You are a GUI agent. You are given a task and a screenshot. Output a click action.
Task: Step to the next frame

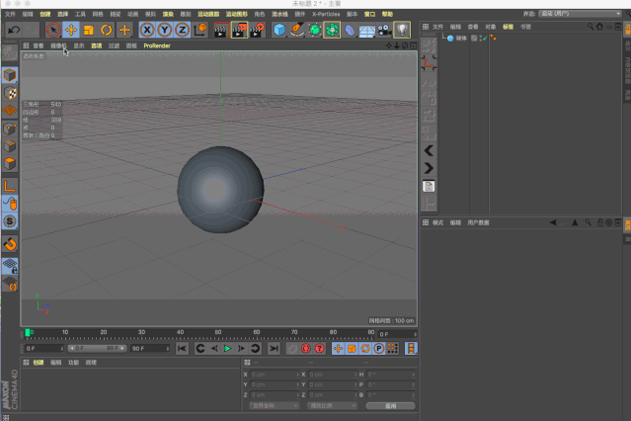(x=242, y=349)
